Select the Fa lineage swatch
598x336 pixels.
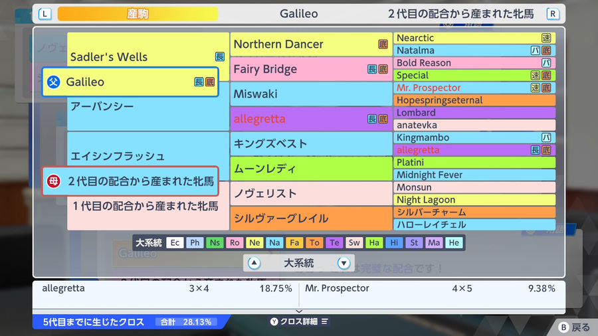click(x=294, y=242)
